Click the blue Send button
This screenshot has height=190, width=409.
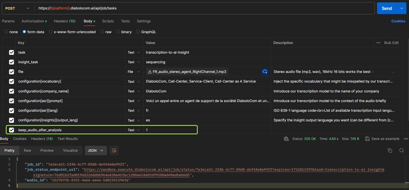pyautogui.click(x=387, y=8)
